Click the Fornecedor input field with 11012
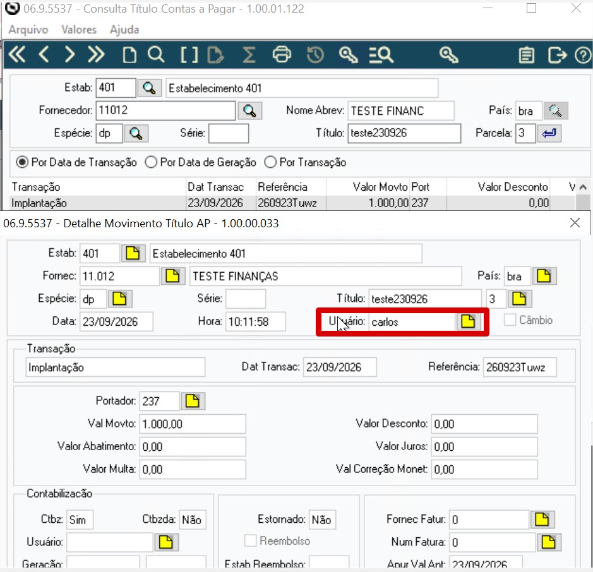Screen dimensions: 593x572 [165, 110]
